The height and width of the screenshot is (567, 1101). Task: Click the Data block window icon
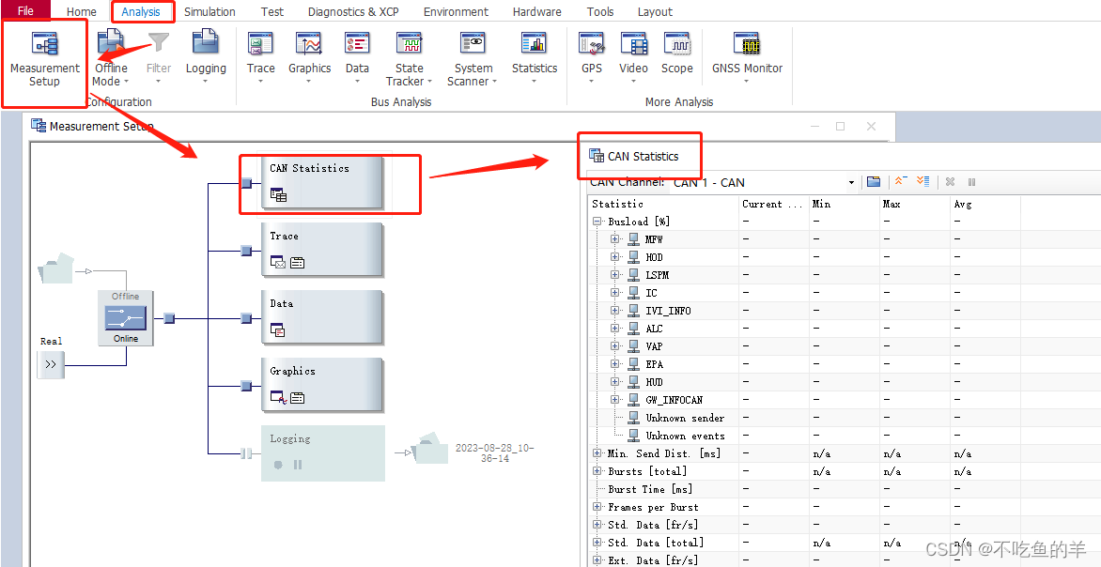point(278,329)
